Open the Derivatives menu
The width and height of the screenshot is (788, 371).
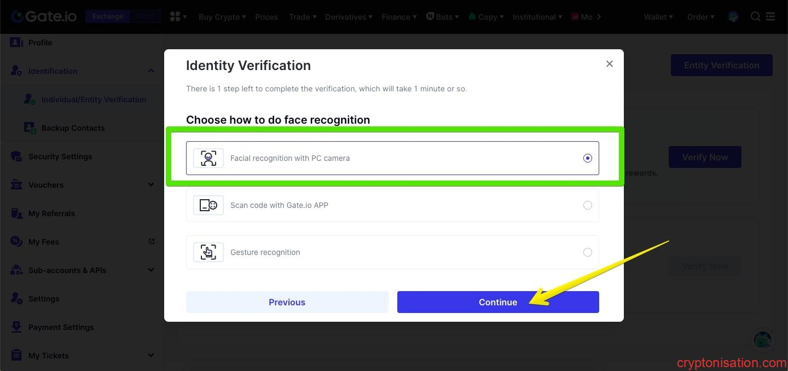348,17
